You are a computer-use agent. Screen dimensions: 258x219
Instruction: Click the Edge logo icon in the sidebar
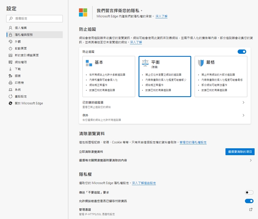tap(10, 103)
